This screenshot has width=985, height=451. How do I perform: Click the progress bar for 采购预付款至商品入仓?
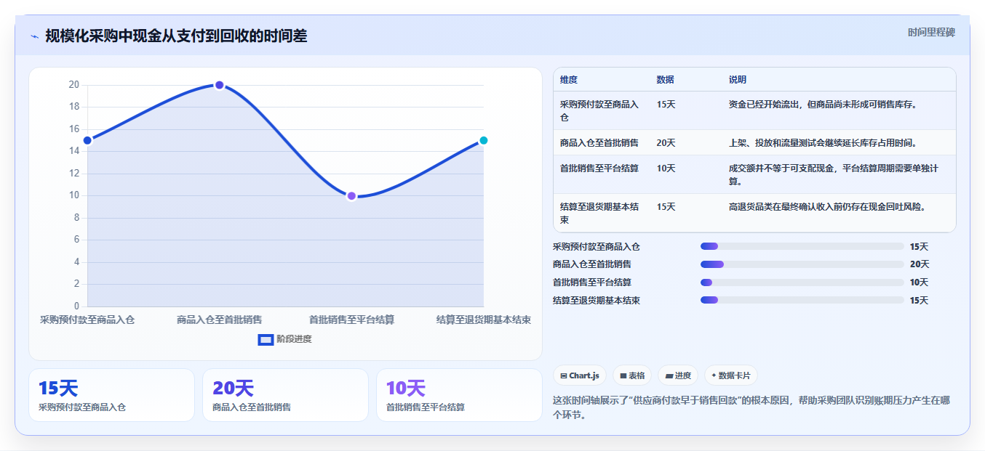(802, 246)
